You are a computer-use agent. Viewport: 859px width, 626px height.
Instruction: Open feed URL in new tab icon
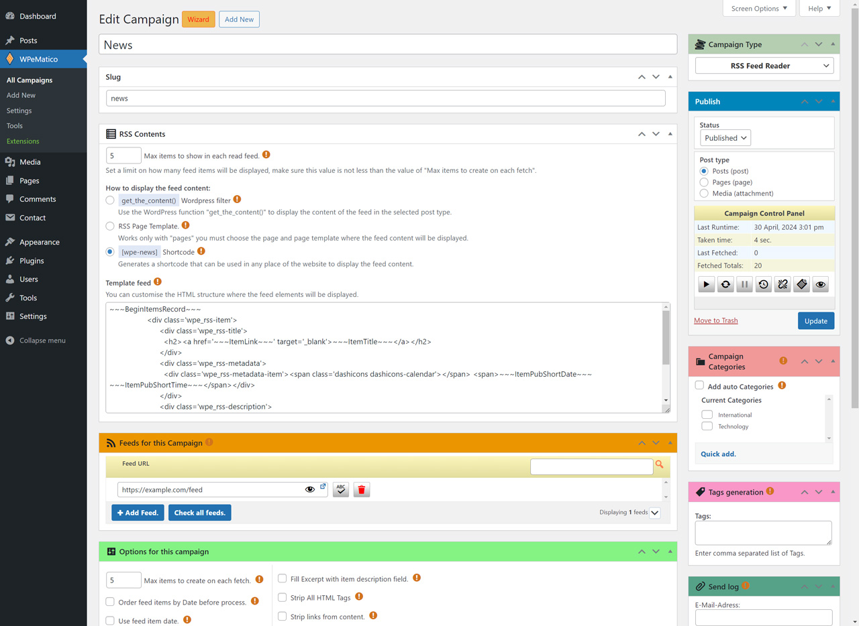pyautogui.click(x=323, y=487)
